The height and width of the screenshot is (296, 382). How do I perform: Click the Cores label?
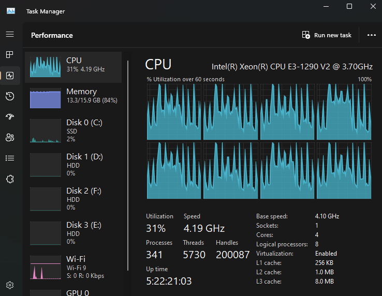tap(265, 234)
